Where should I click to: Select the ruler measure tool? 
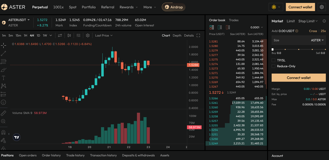click(4, 113)
